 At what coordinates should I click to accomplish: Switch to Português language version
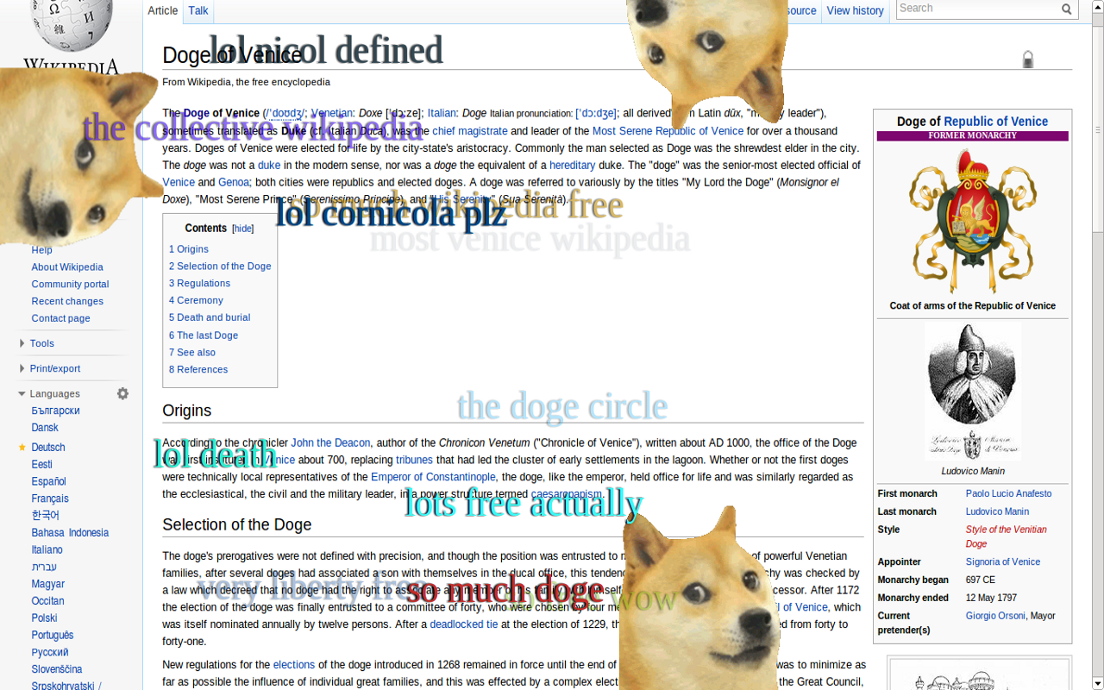tap(53, 635)
